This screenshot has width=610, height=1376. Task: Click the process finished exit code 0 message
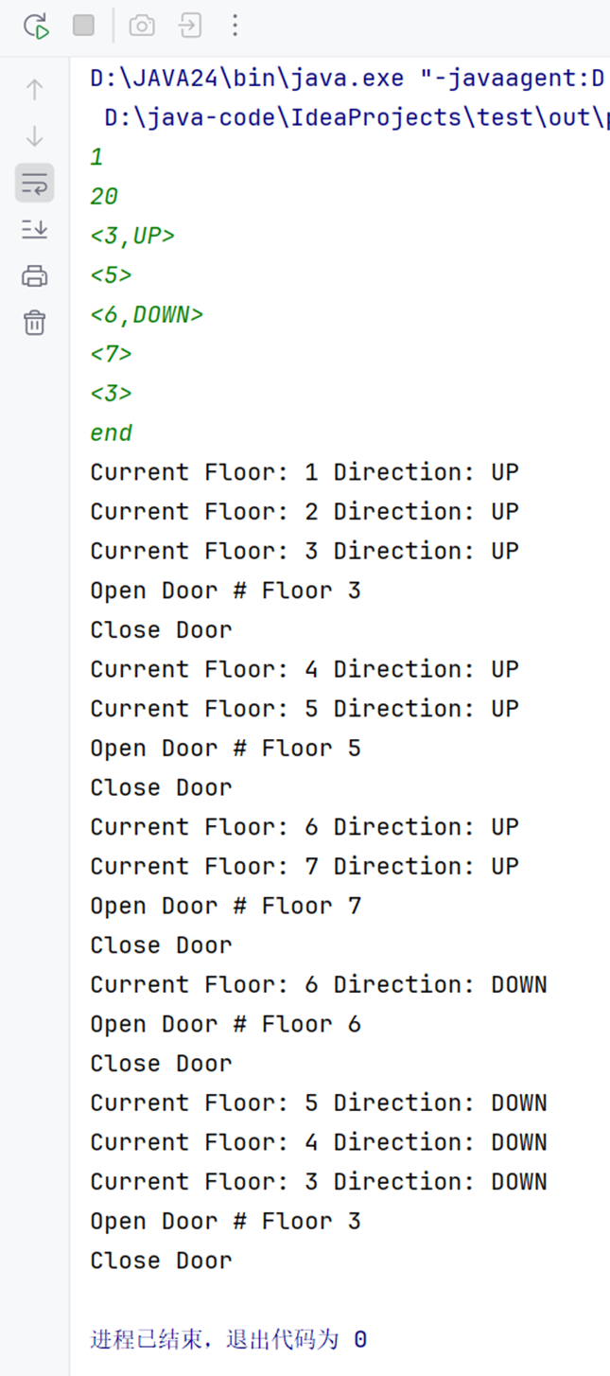pos(229,1339)
